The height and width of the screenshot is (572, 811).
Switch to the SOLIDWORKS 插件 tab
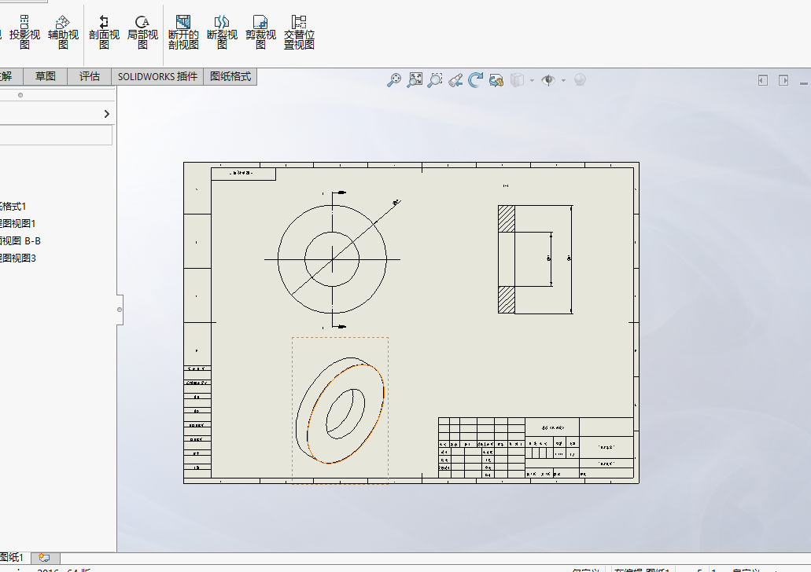click(157, 76)
